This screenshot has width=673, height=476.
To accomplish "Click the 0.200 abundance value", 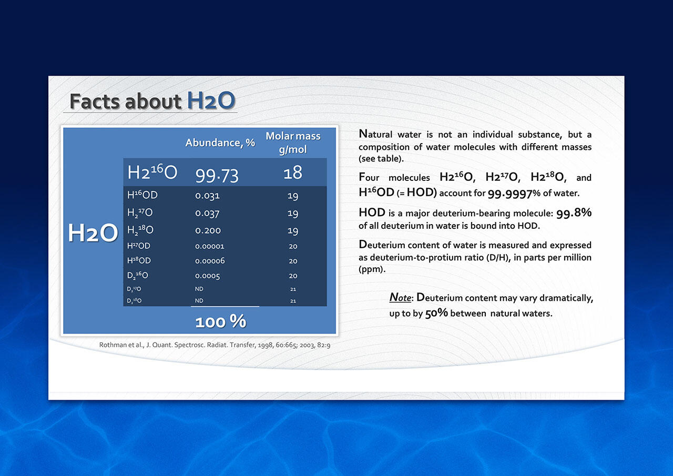I will 208,230.
